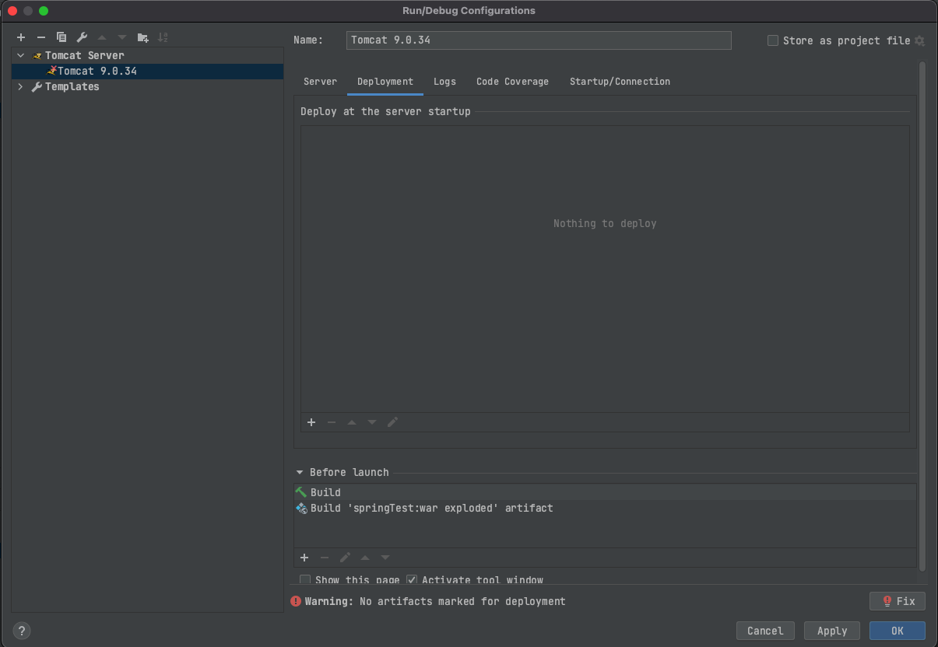Open help question mark button
This screenshot has height=647, width=938.
(23, 631)
